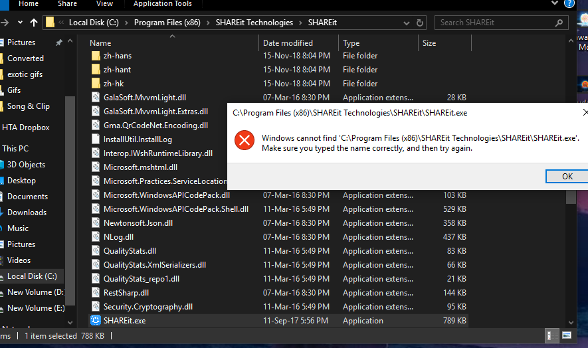Open Desktop in navigation pane

pos(21,181)
